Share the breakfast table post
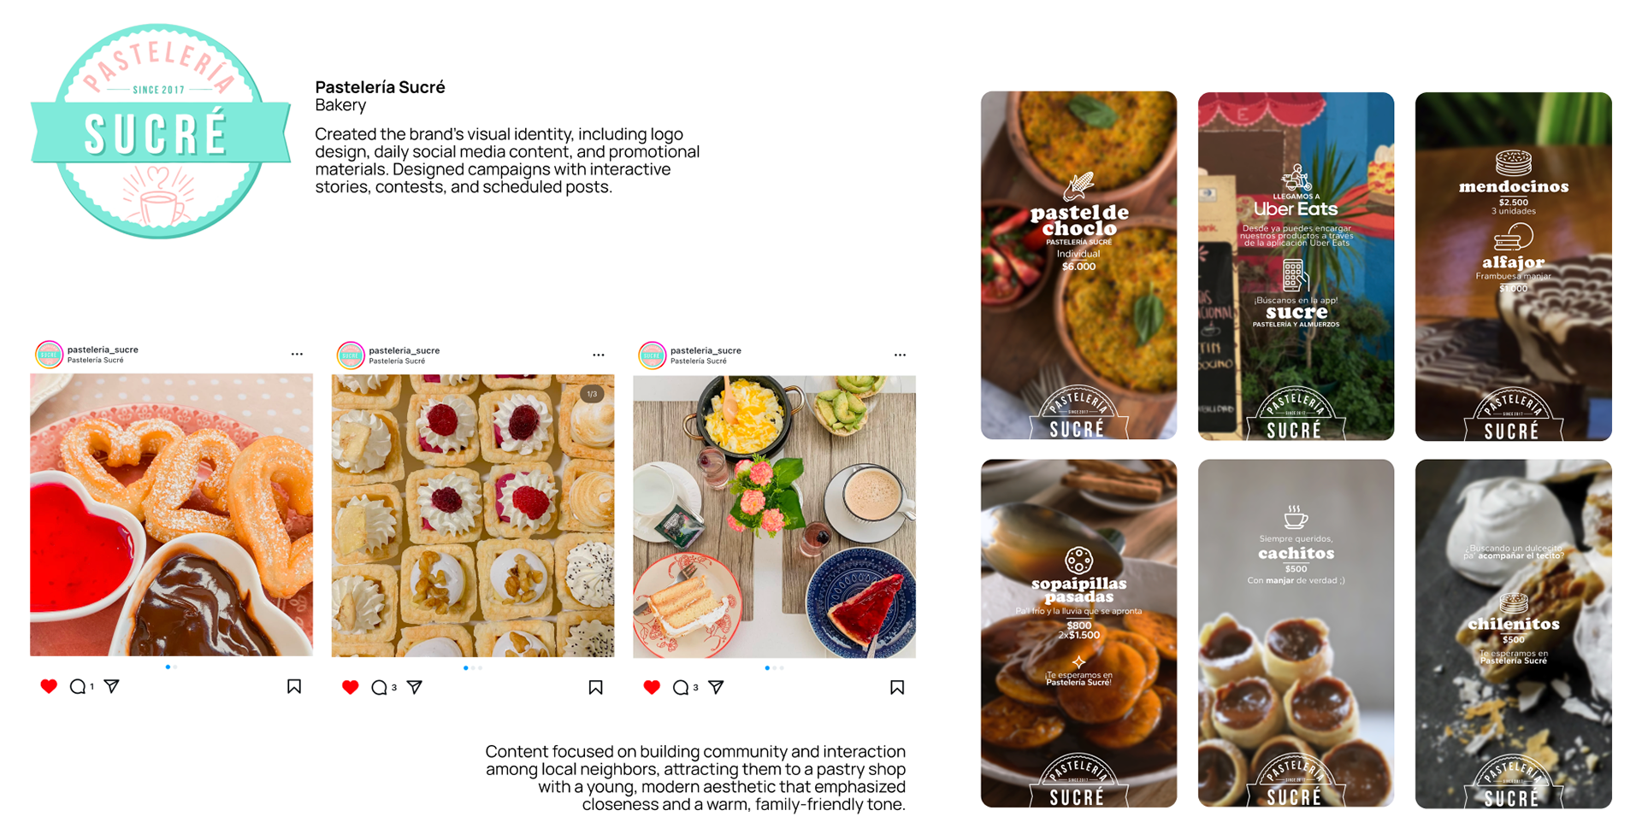Image resolution: width=1642 pixels, height=834 pixels. 717,687
